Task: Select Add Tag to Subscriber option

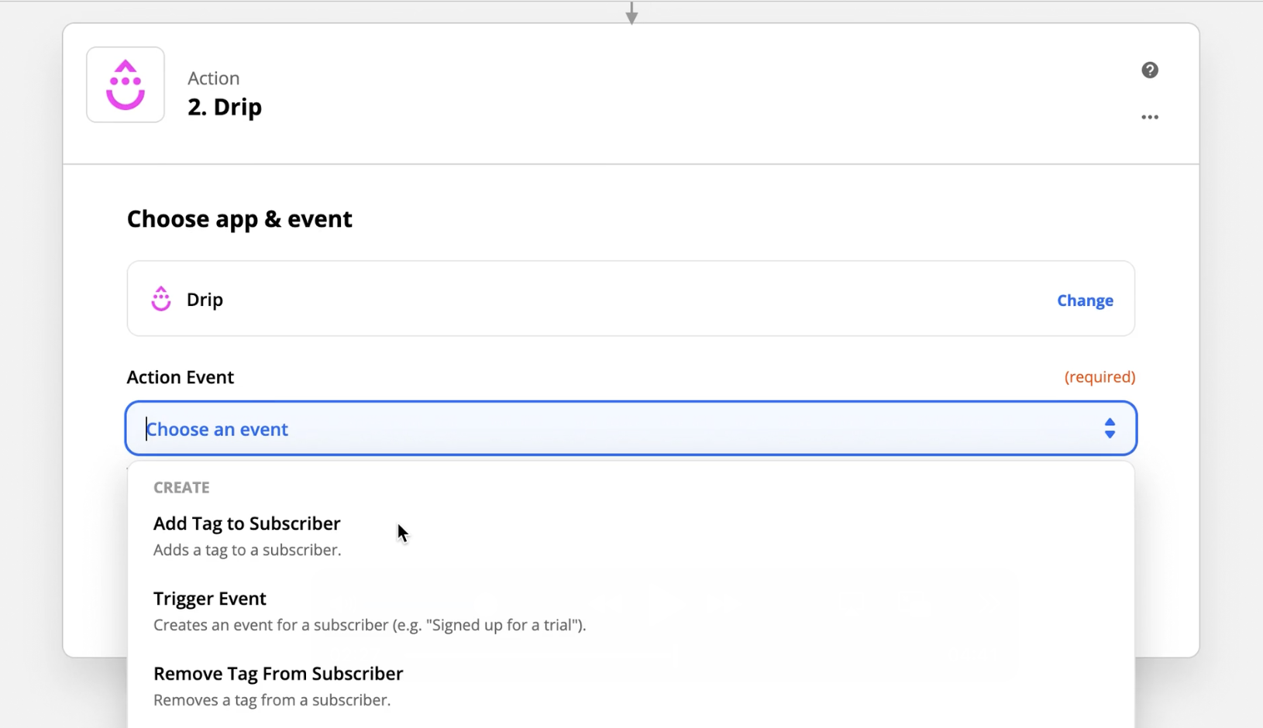Action: (246, 524)
